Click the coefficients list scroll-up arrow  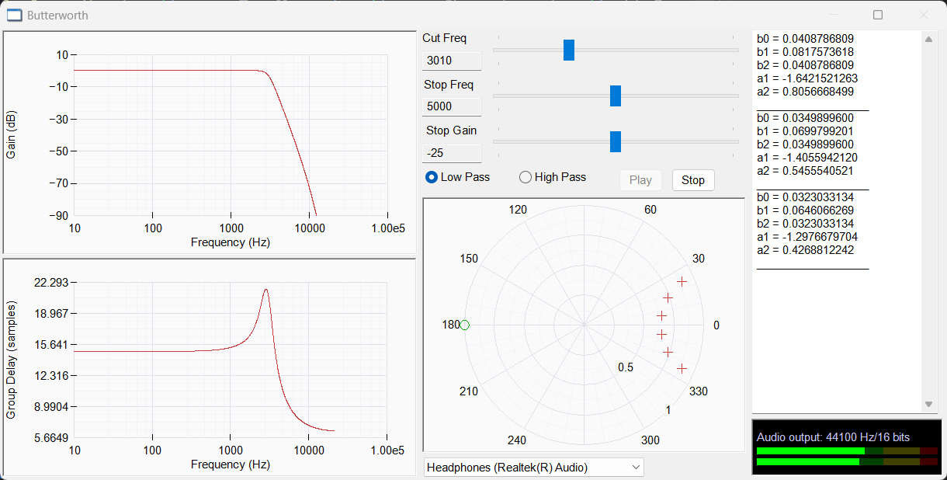929,40
